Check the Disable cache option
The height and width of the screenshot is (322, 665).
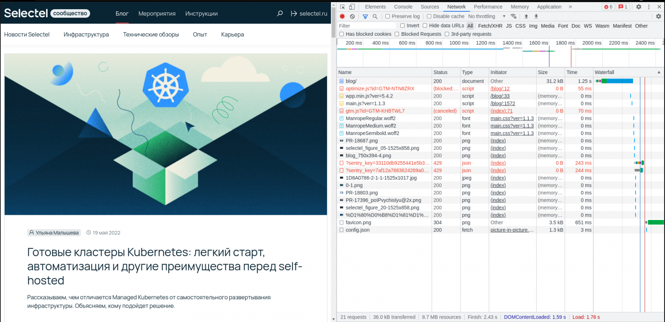click(x=429, y=17)
